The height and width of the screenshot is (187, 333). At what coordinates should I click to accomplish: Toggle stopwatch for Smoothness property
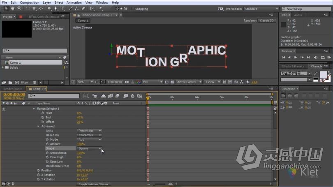click(47, 153)
